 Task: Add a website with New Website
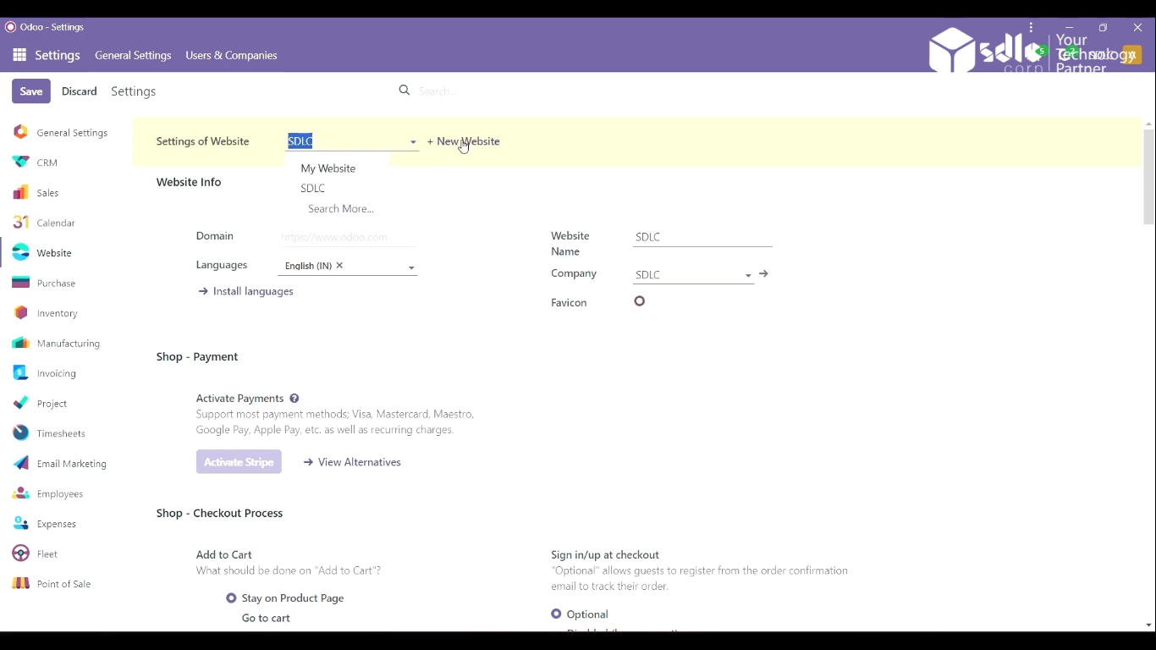464,141
